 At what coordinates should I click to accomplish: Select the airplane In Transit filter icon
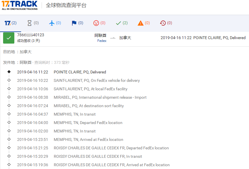pos(51,23)
